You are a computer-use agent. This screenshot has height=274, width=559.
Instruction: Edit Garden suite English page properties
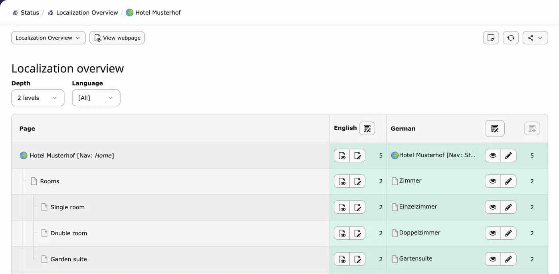click(x=357, y=259)
